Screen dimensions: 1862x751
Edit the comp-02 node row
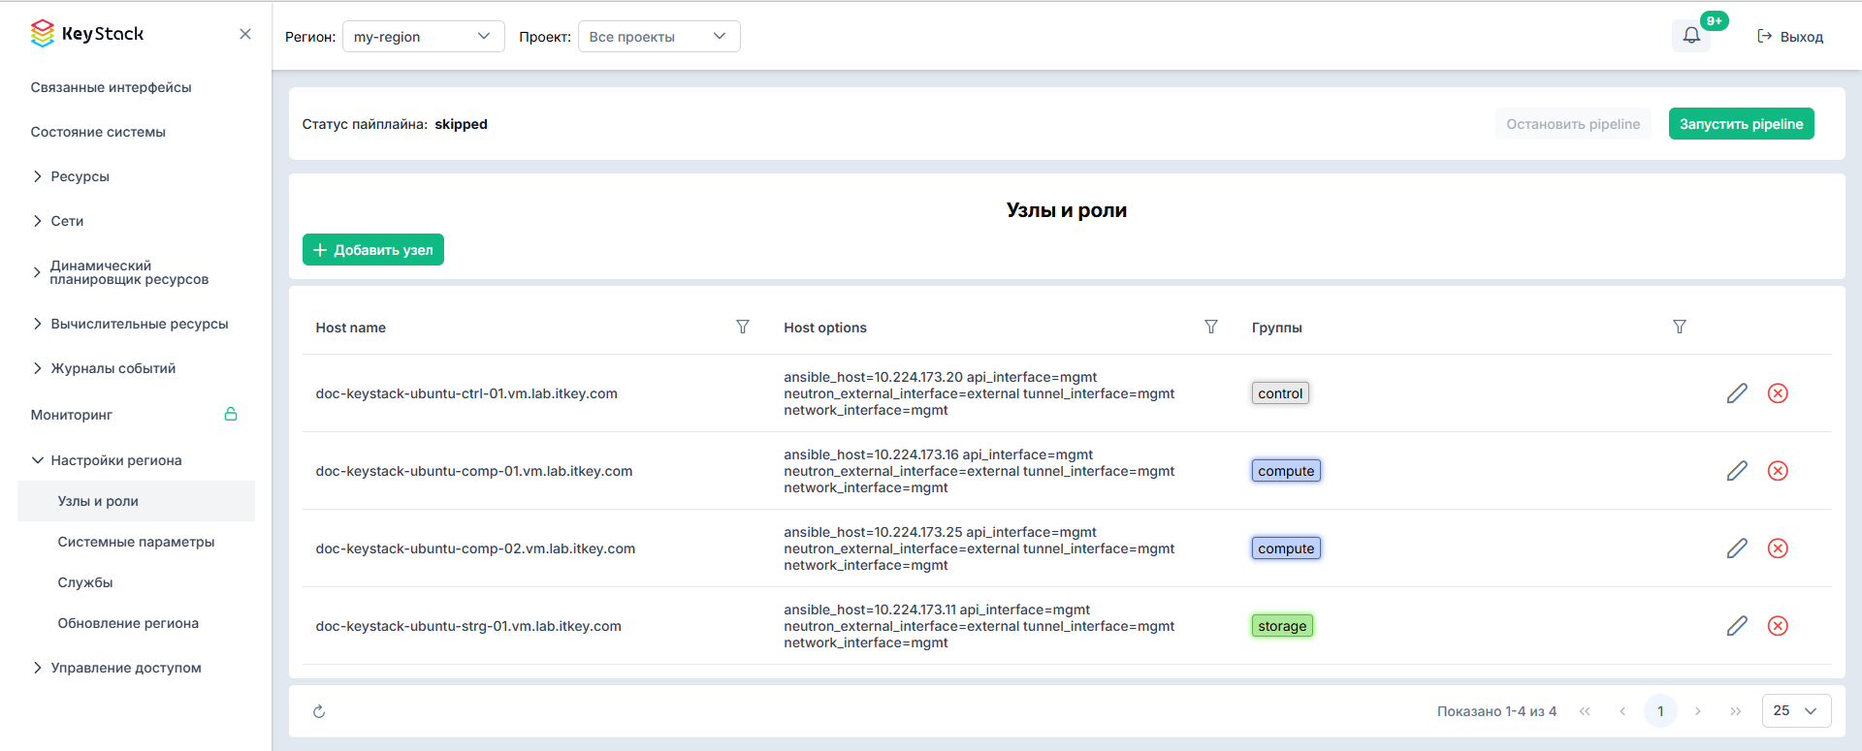1737,548
